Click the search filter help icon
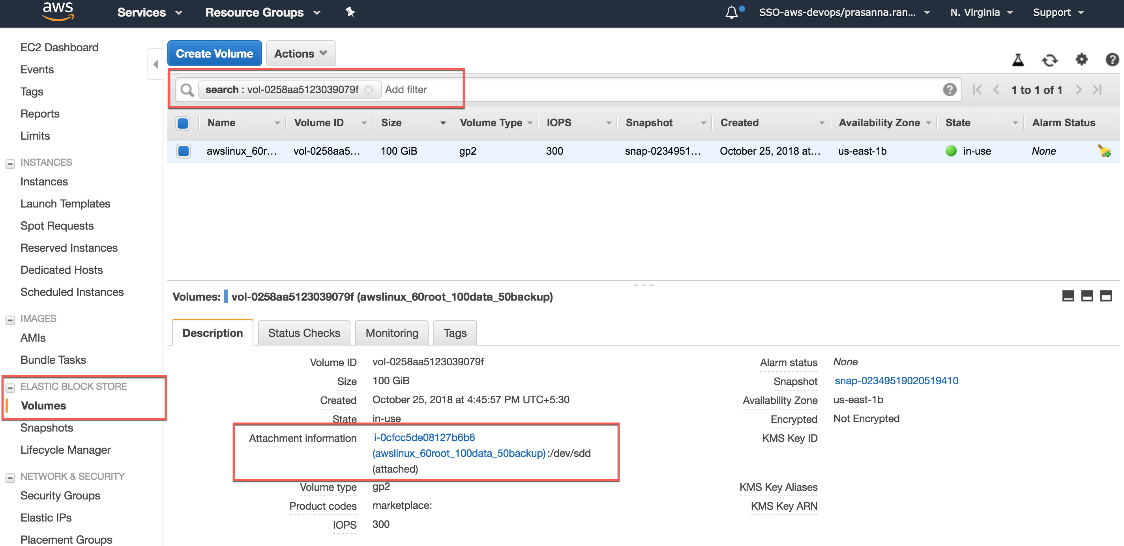The height and width of the screenshot is (546, 1124). coord(950,90)
